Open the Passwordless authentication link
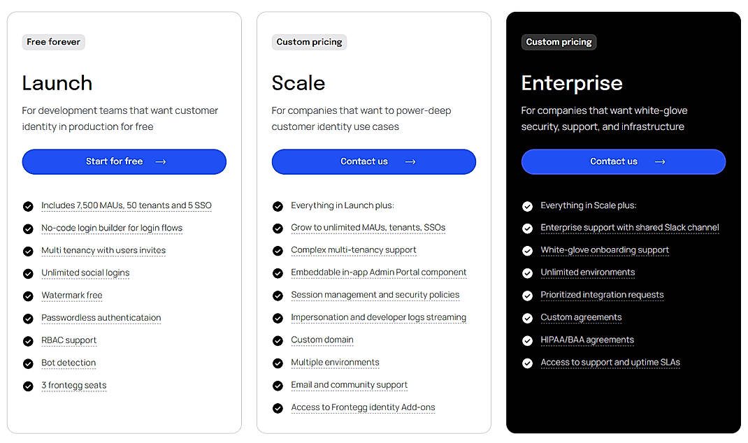748x443 pixels. 101,318
